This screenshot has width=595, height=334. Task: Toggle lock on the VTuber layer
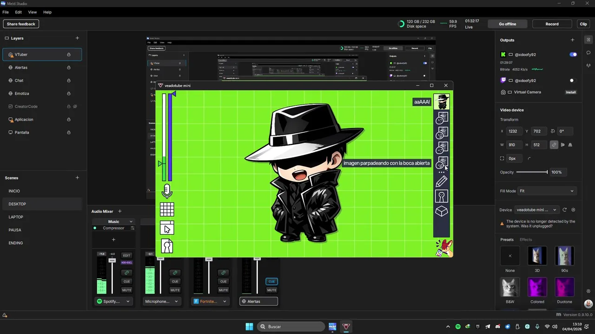tap(69, 54)
